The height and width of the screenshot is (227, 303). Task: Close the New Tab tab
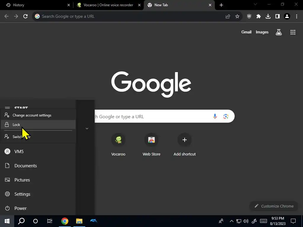tap(210, 5)
